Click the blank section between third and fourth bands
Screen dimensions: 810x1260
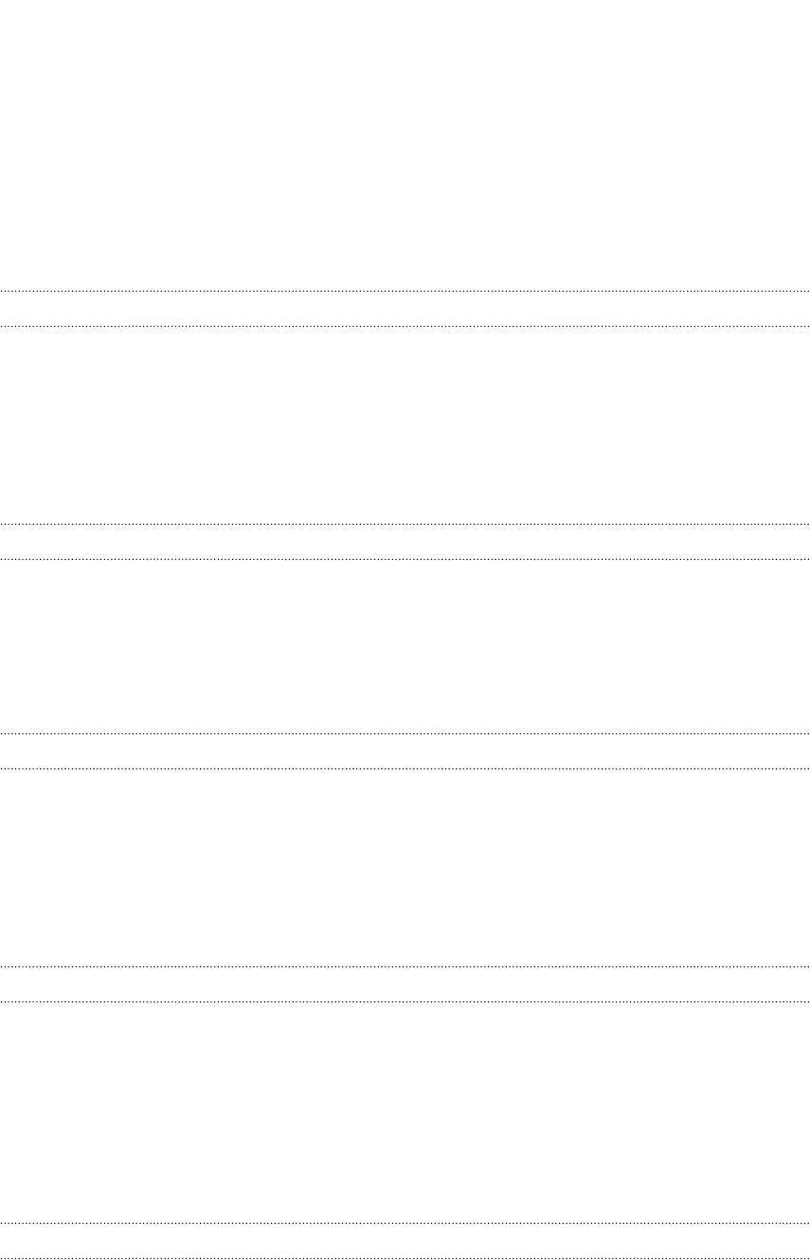(x=405, y=867)
